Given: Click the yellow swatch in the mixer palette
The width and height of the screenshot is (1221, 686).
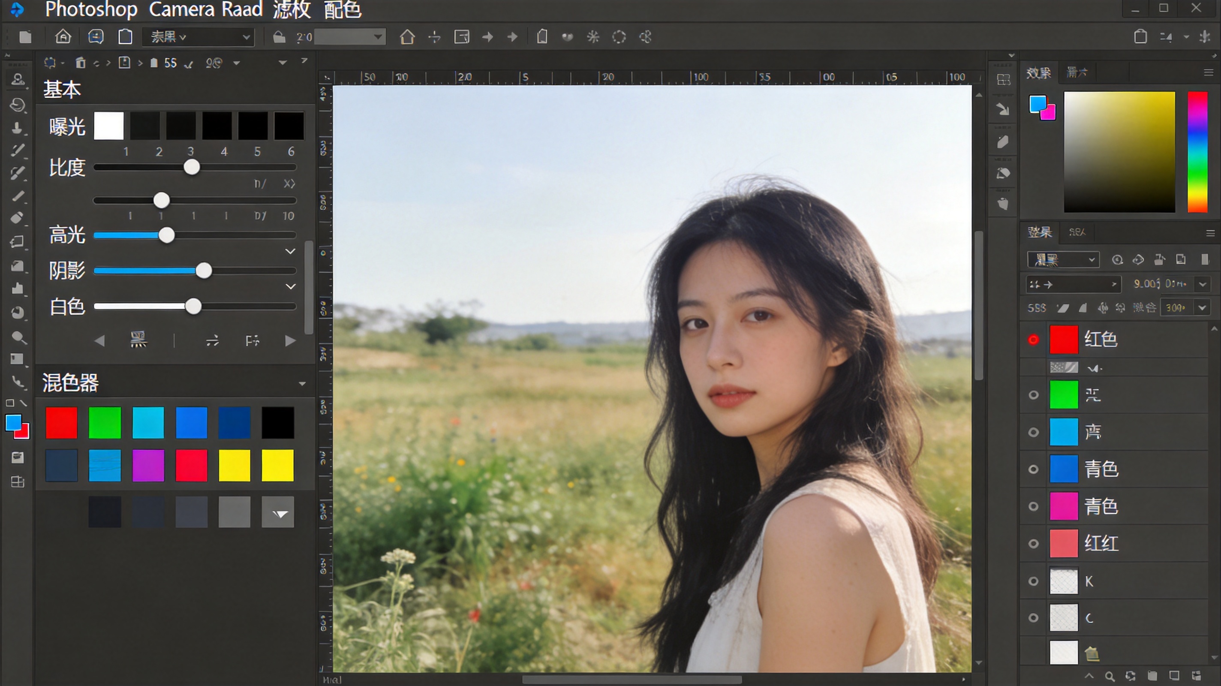Looking at the screenshot, I should pos(234,465).
